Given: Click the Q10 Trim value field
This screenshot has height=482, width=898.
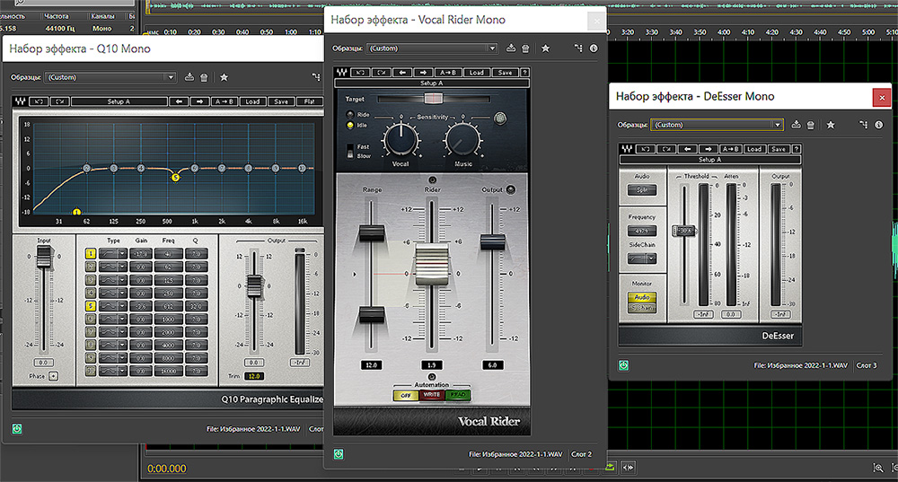Looking at the screenshot, I should pos(255,376).
